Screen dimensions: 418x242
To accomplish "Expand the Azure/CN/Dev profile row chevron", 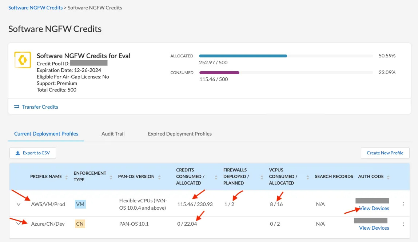I will 19,224.
